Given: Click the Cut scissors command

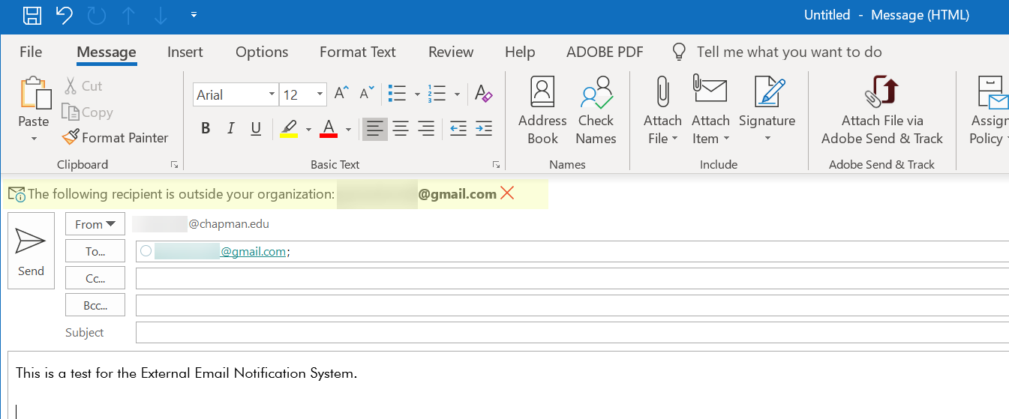Looking at the screenshot, I should 83,86.
